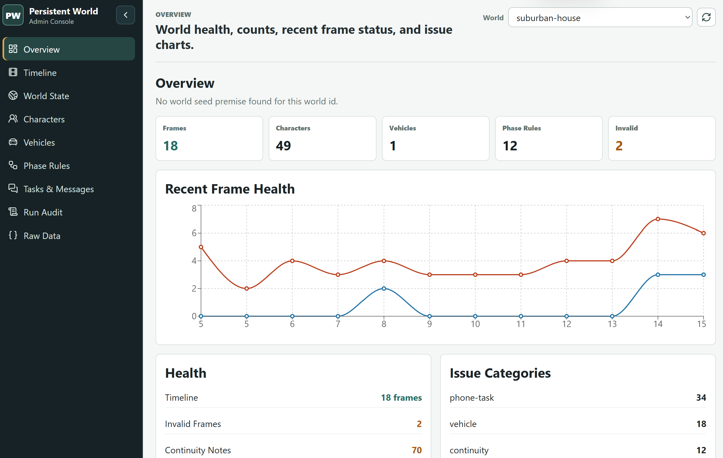The height and width of the screenshot is (458, 723).
Task: Click the PW logo badge
Action: tap(13, 15)
